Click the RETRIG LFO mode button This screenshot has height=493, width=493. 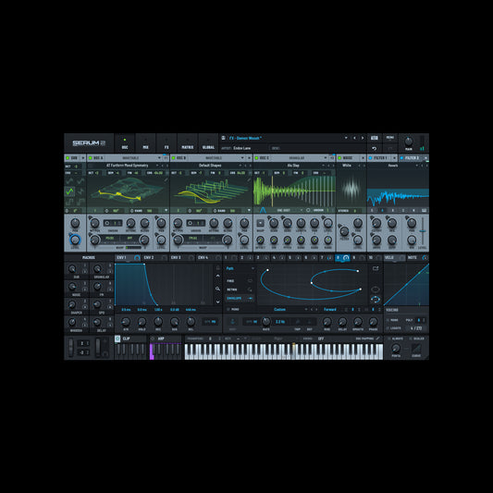pos(240,290)
